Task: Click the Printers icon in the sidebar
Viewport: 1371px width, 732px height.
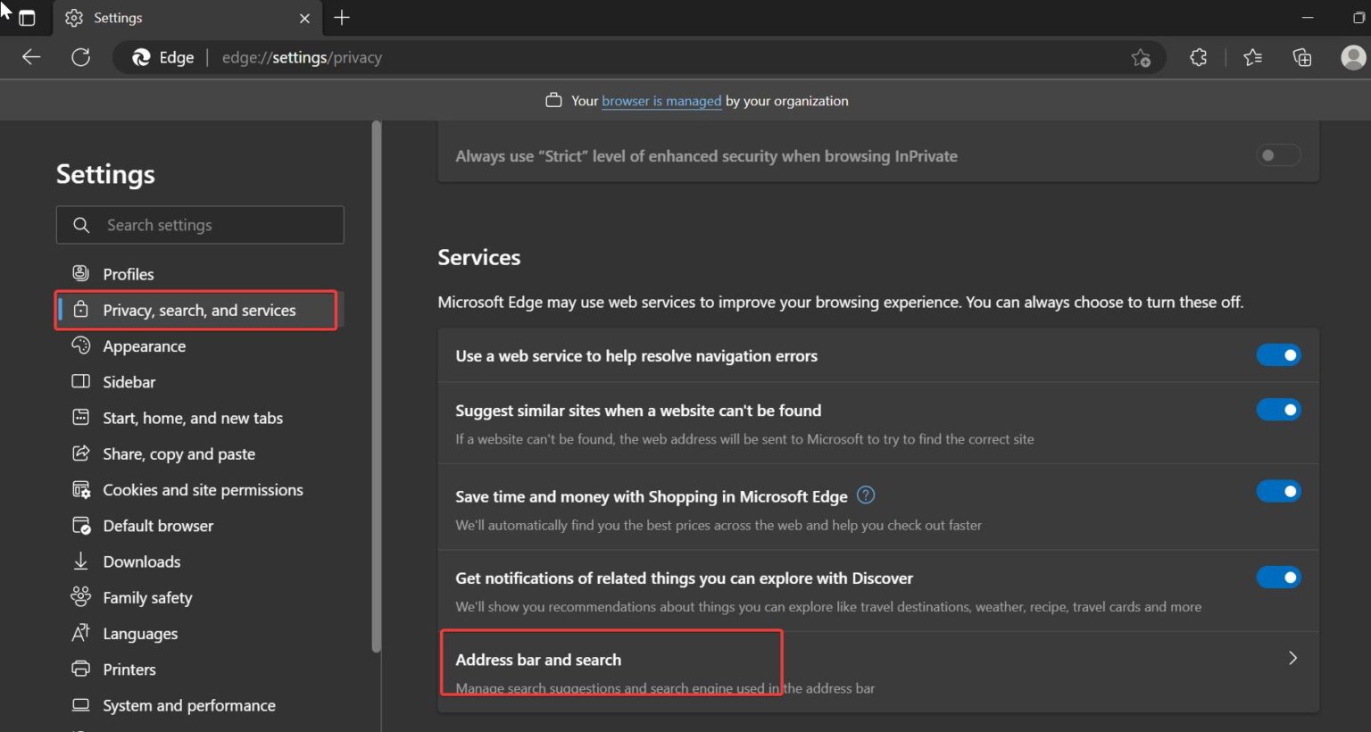Action: (80, 669)
